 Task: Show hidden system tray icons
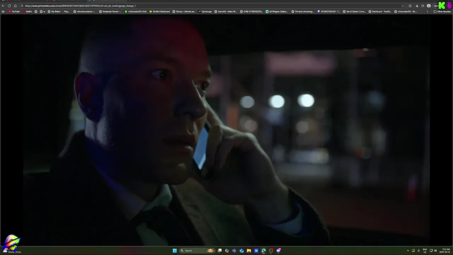(x=408, y=250)
